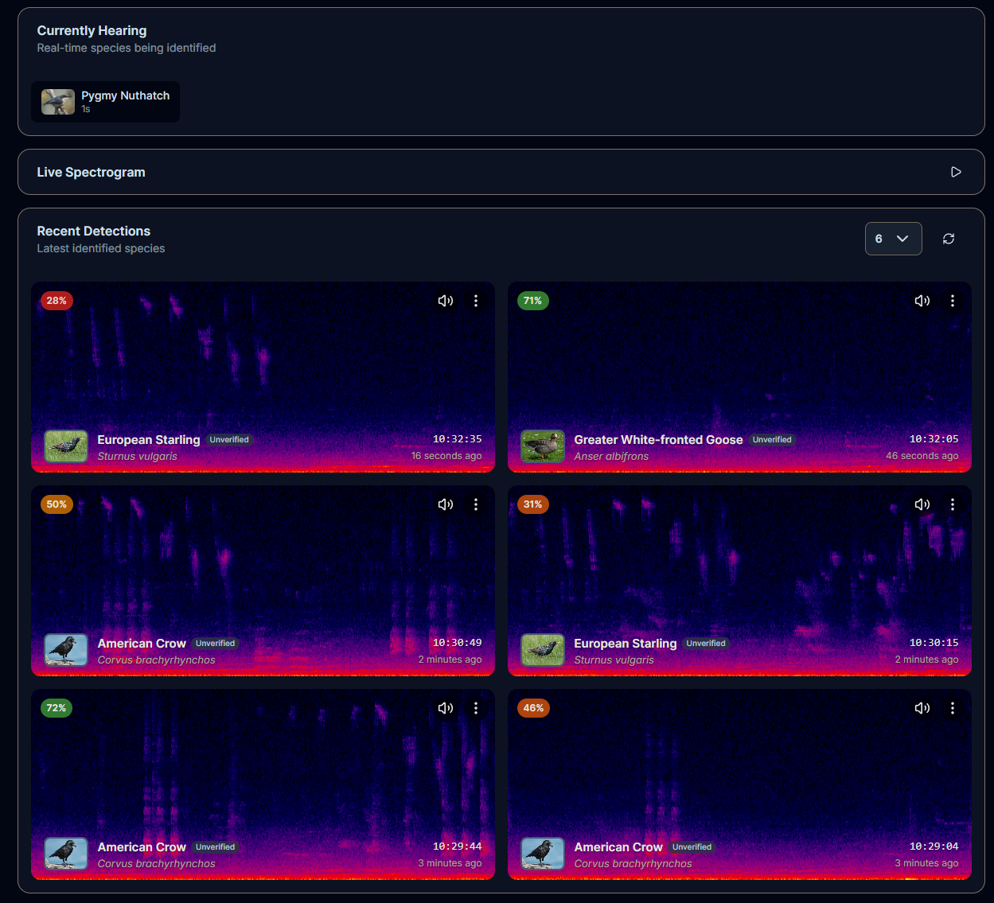Refresh the Recent Detections list

coord(948,239)
